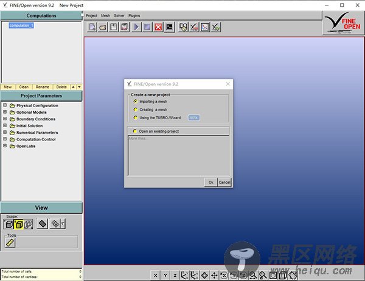Viewport: 365px width, 281px height.
Task: Open the task manager icon with clock
Action: pyautogui.click(x=184, y=27)
